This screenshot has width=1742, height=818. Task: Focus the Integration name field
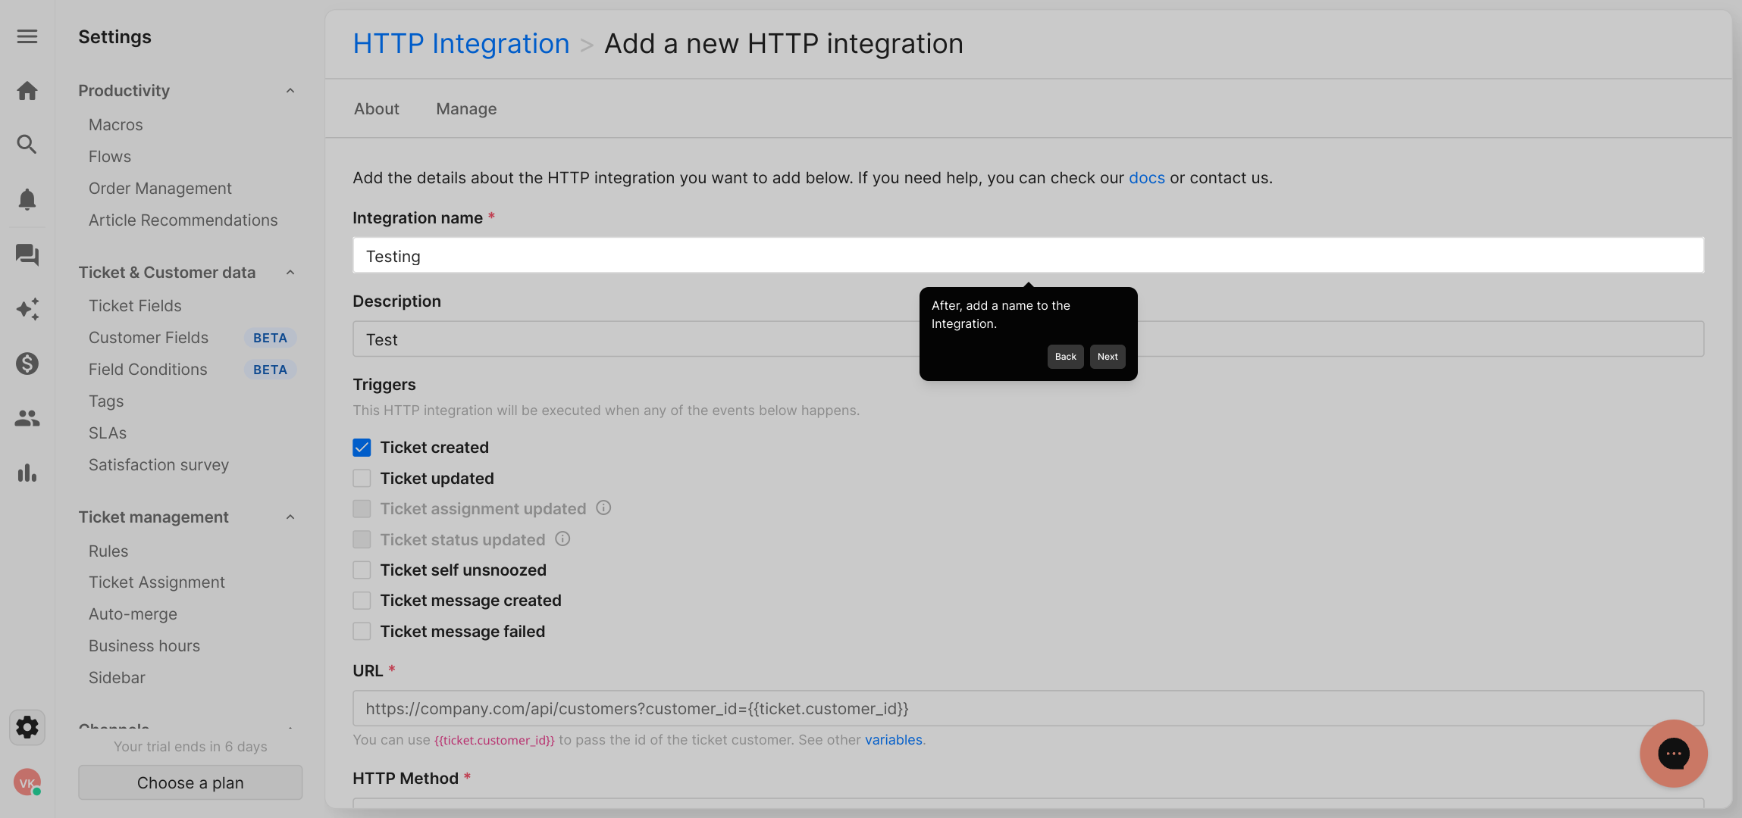[1028, 256]
